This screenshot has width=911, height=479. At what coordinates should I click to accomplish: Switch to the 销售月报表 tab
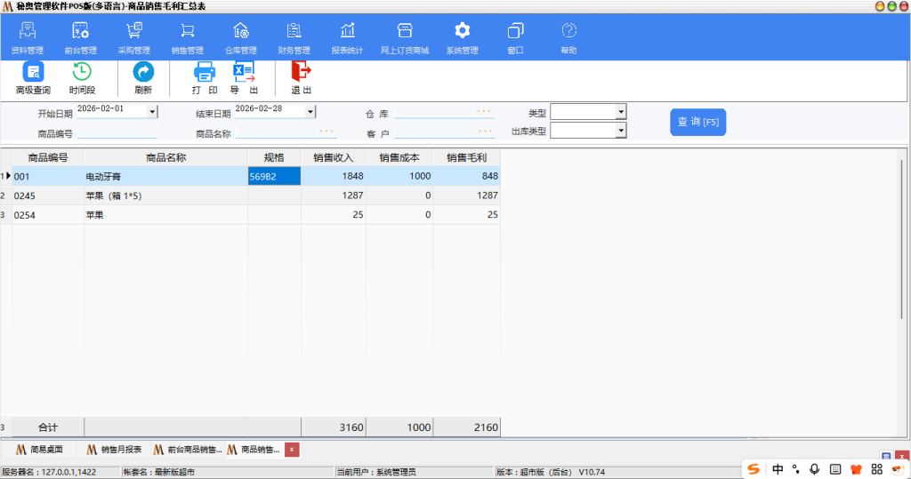[114, 450]
